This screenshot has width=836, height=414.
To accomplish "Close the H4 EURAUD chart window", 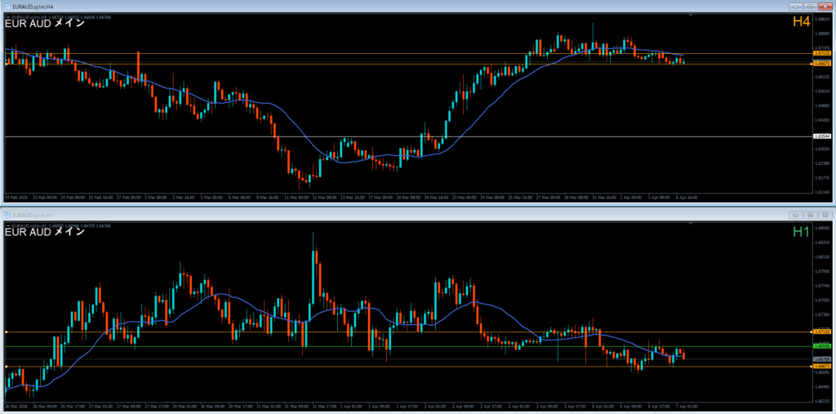I will (x=825, y=6).
